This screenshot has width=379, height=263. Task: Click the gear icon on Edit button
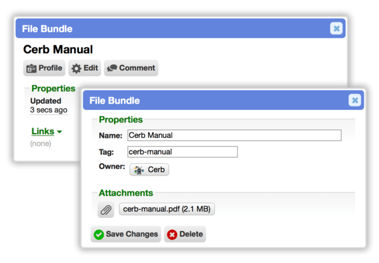pyautogui.click(x=76, y=69)
